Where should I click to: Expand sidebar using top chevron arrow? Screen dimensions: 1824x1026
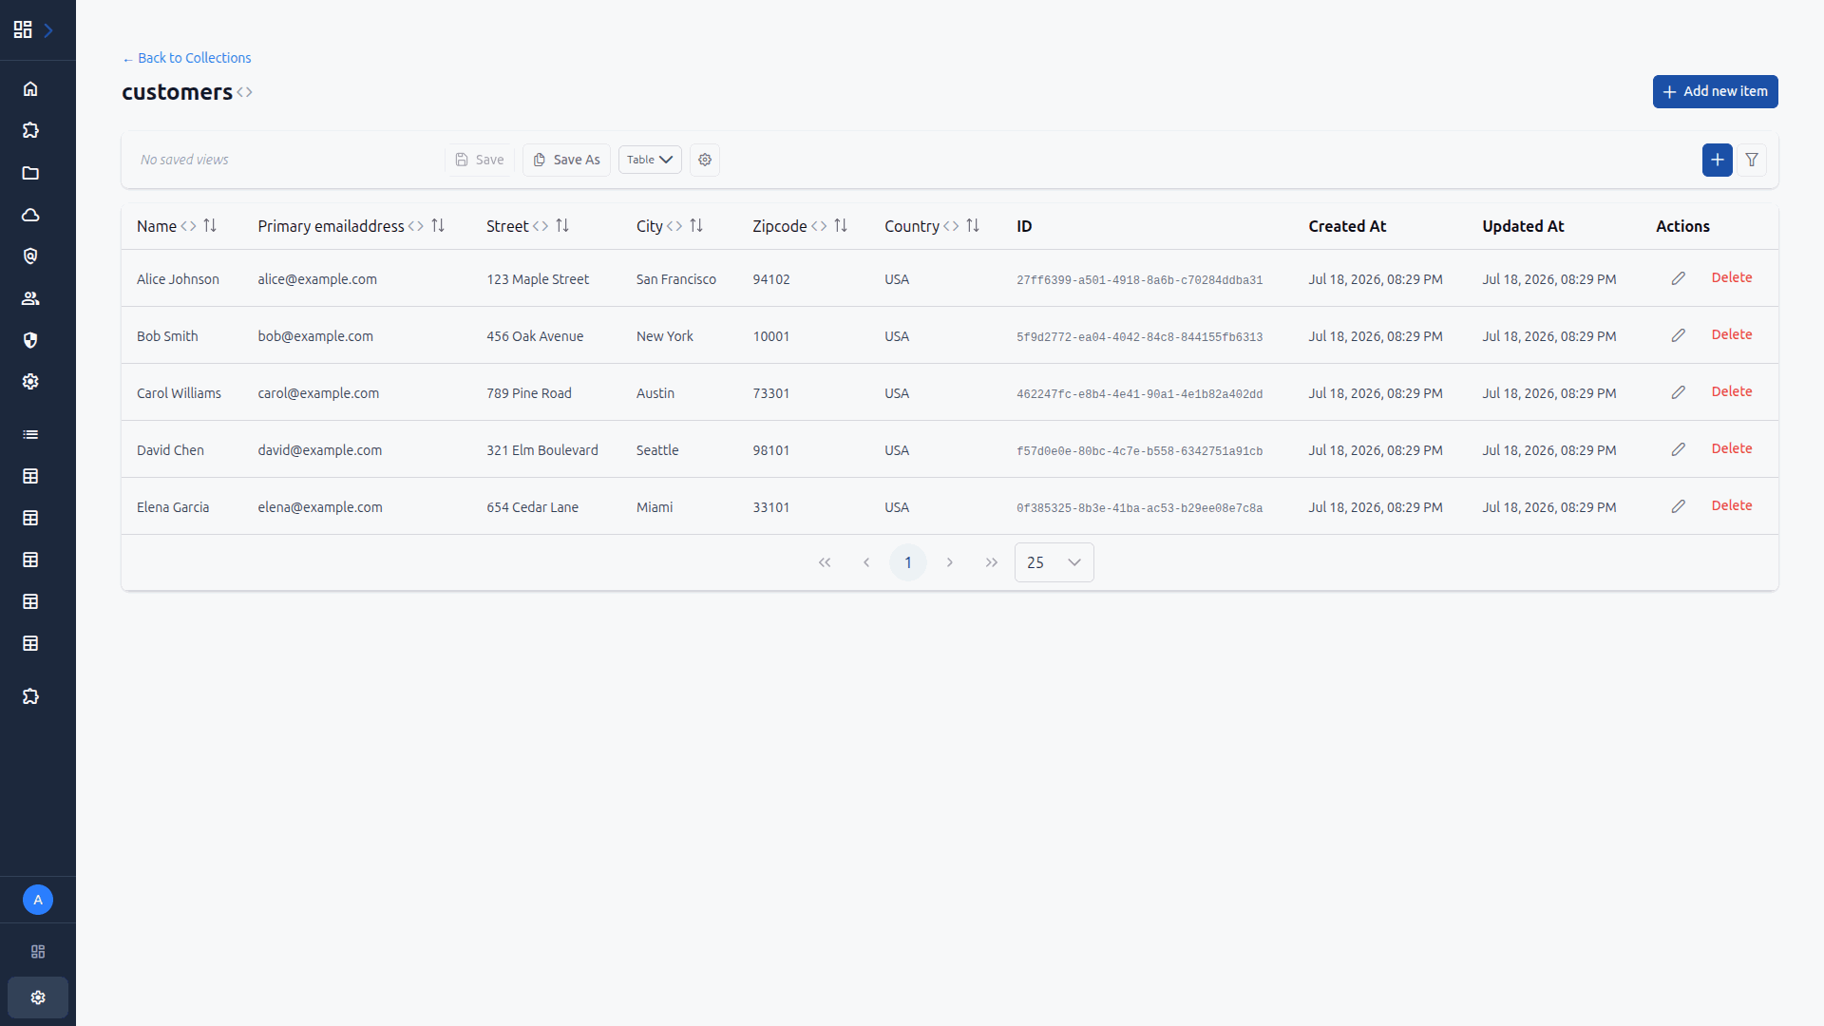[48, 30]
